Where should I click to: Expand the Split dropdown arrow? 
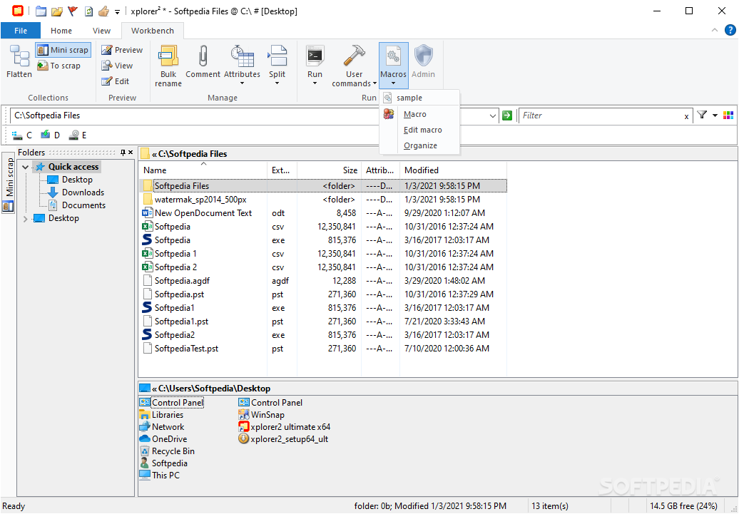pyautogui.click(x=277, y=83)
